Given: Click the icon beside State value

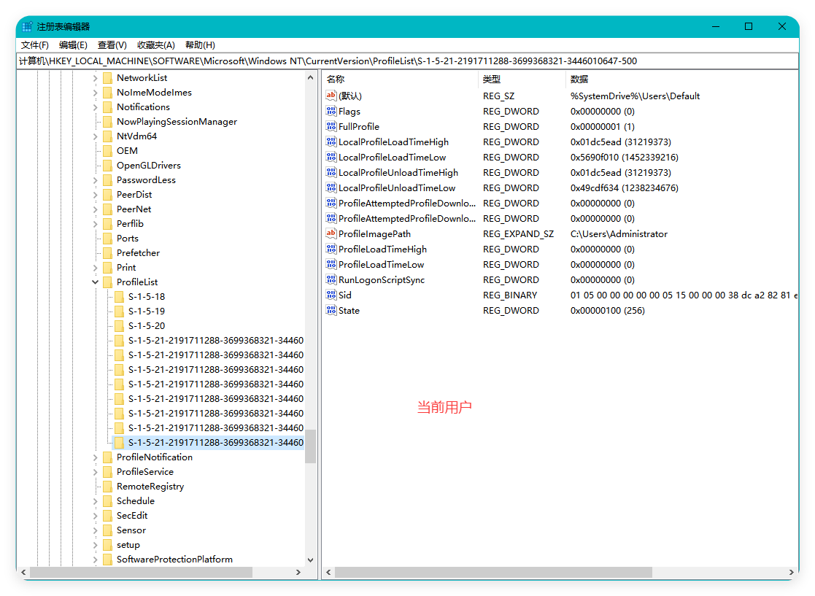Looking at the screenshot, I should (331, 310).
